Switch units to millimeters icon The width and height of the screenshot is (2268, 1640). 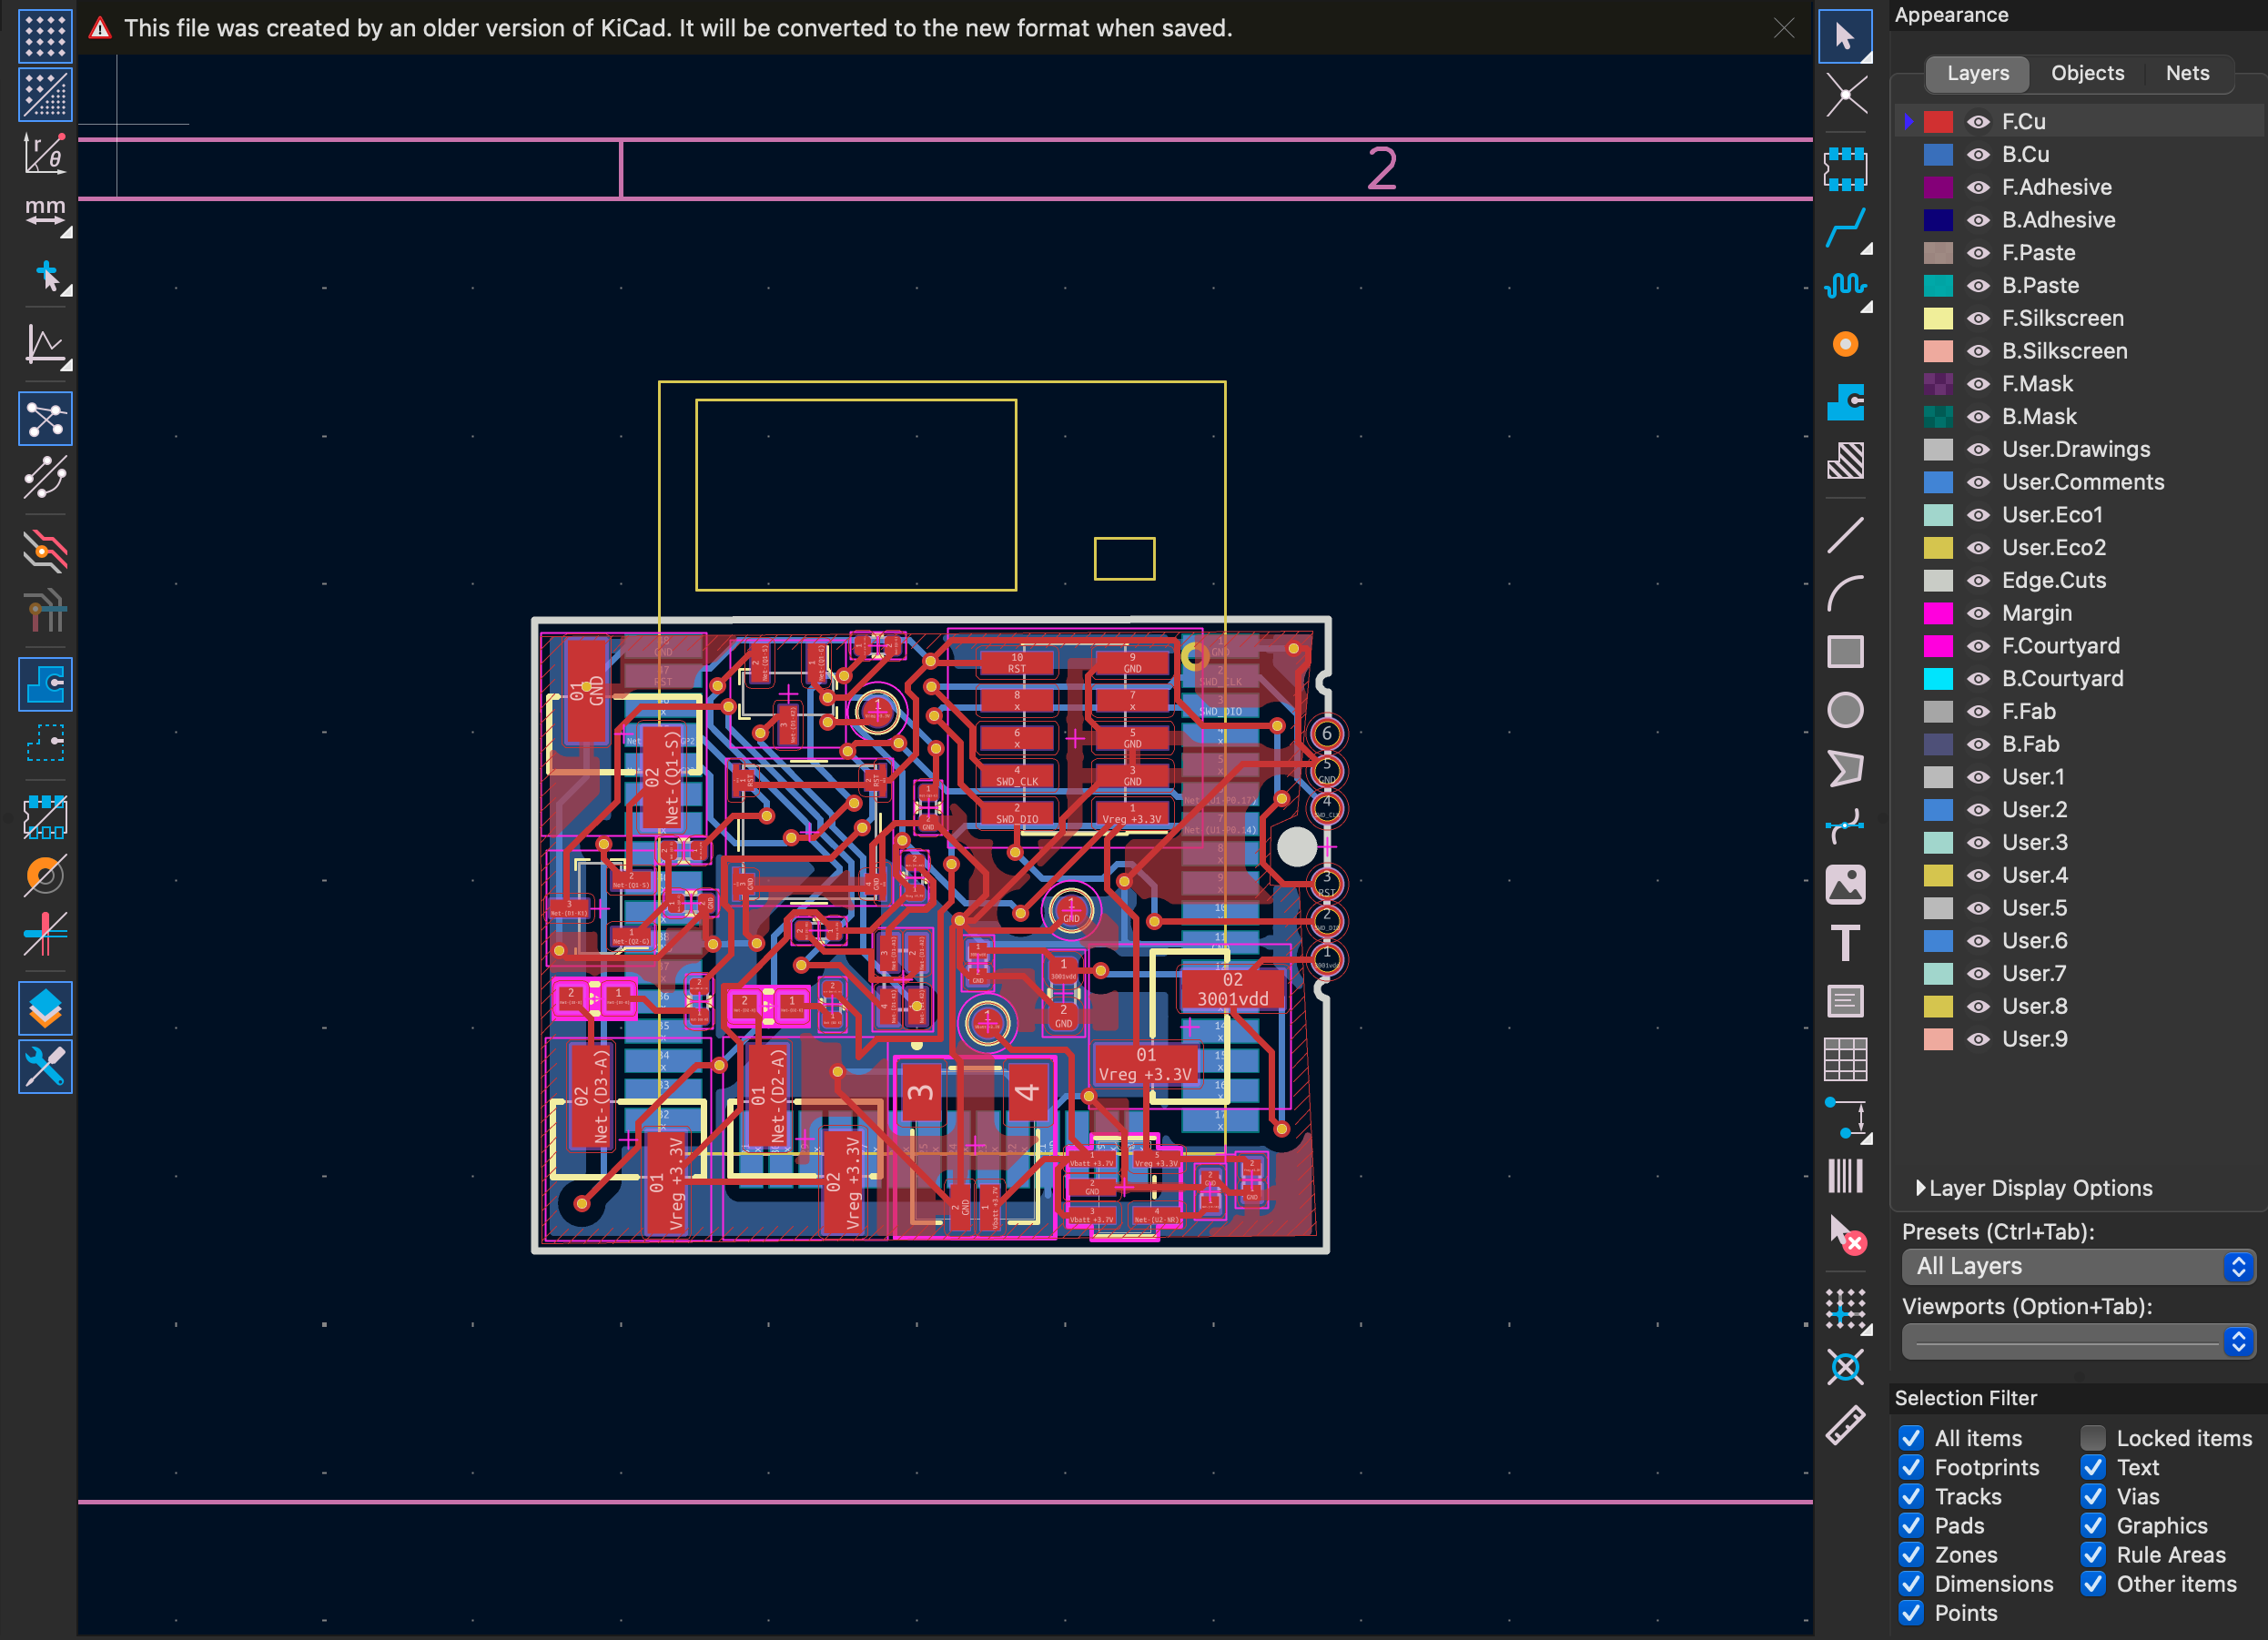pos(45,212)
